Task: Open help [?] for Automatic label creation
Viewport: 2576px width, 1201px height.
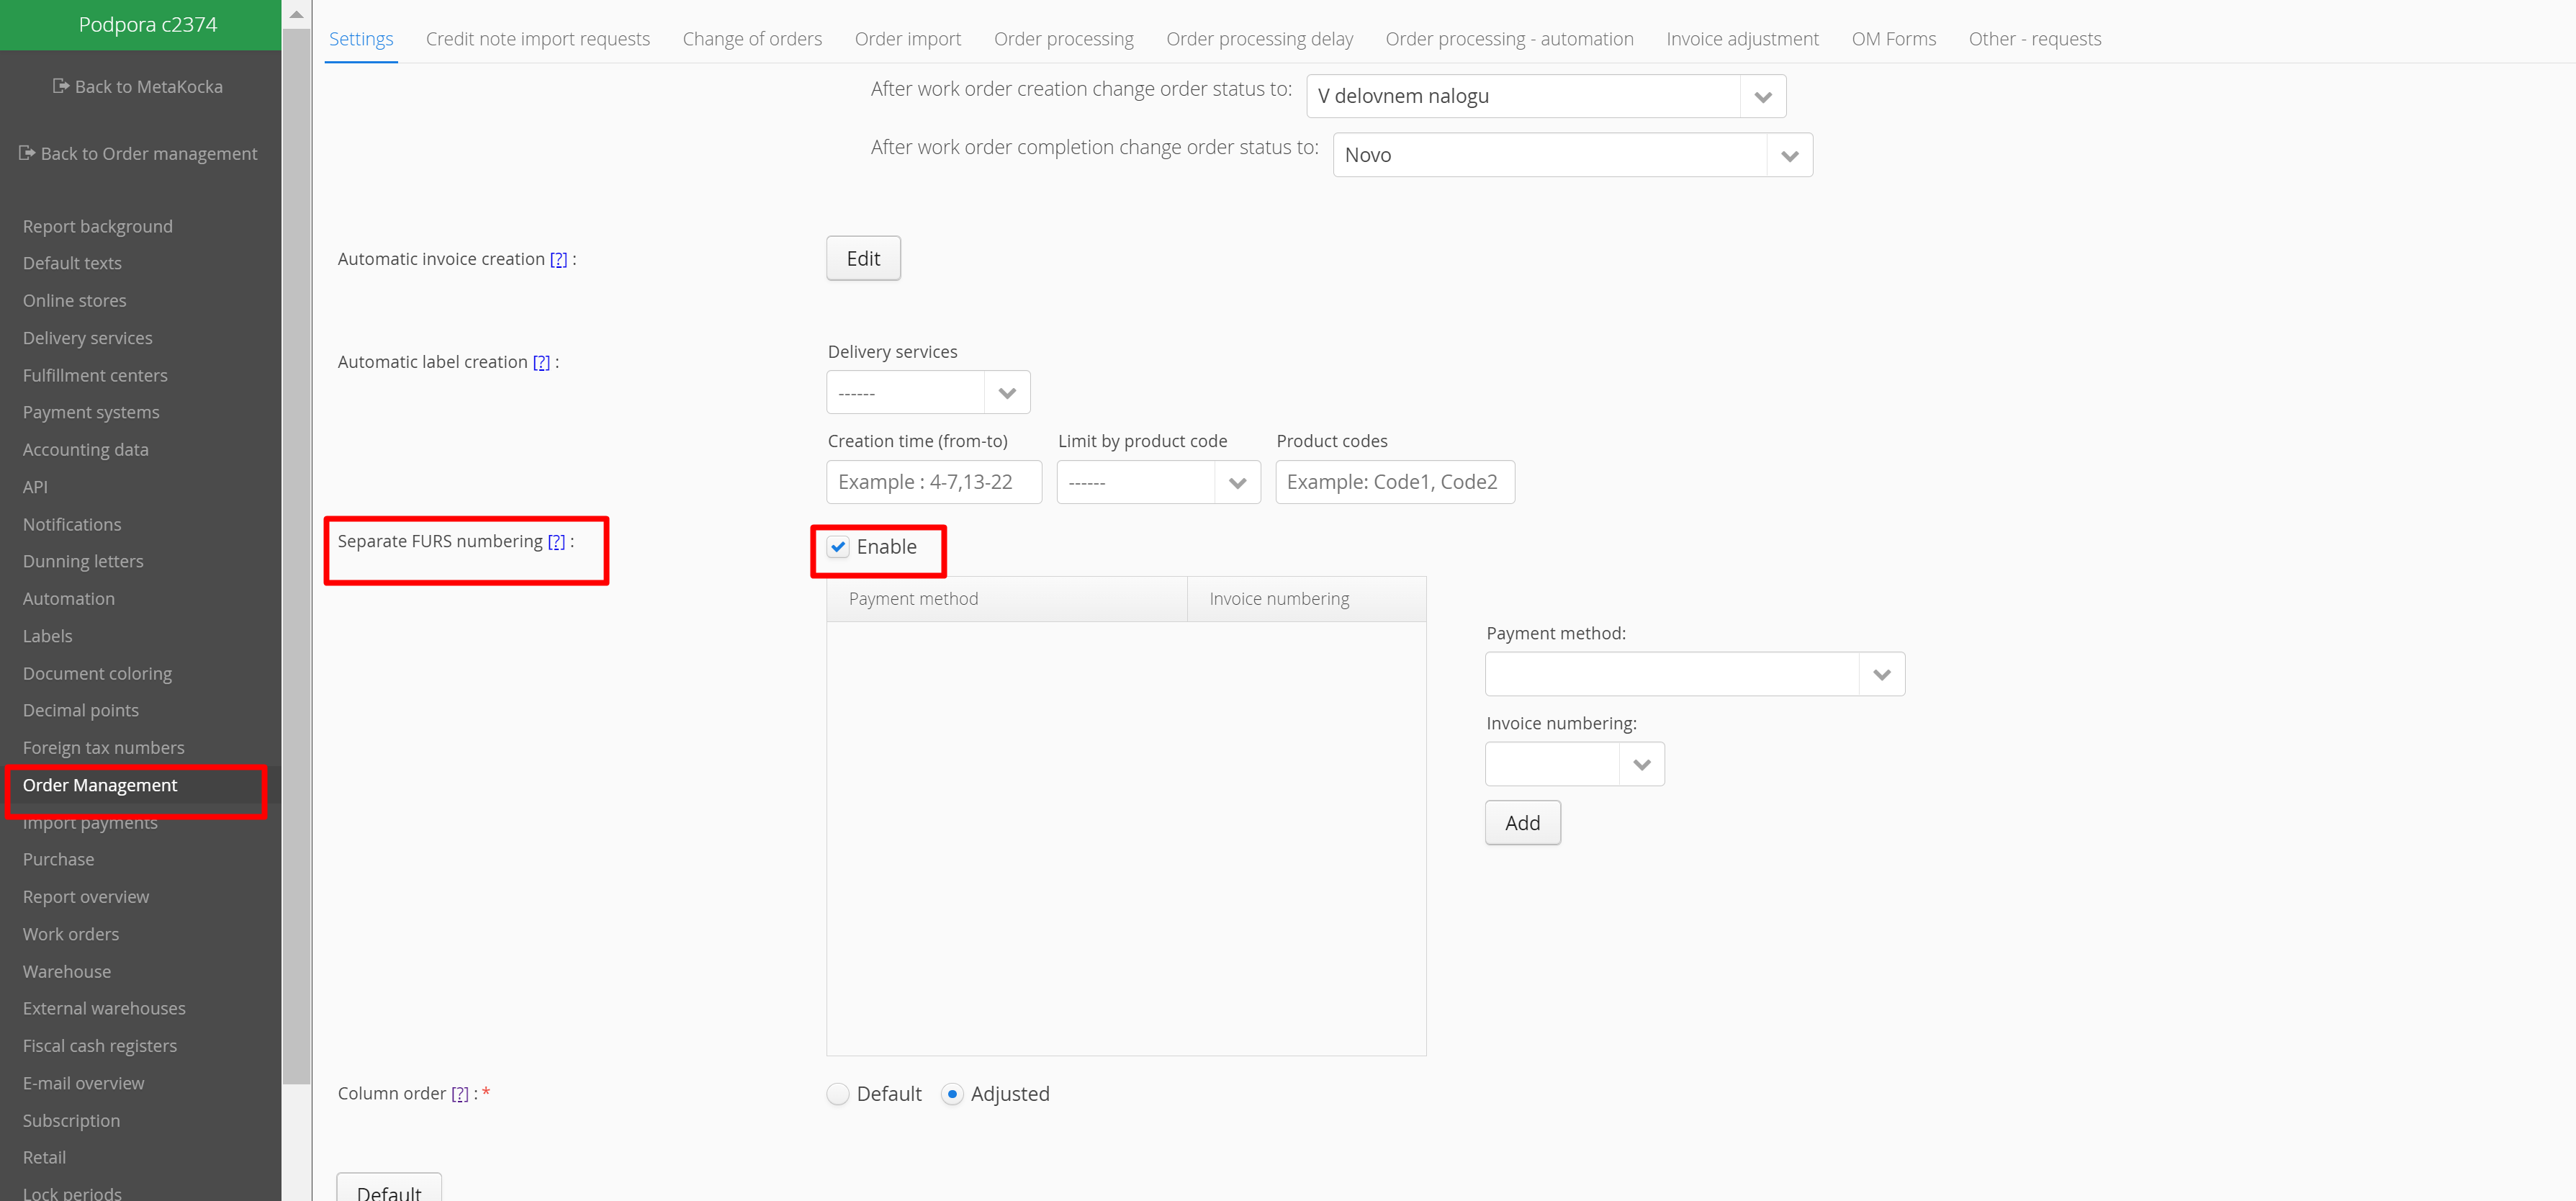Action: click(x=541, y=362)
